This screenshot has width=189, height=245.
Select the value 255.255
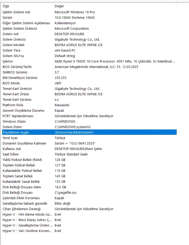click(x=60, y=78)
